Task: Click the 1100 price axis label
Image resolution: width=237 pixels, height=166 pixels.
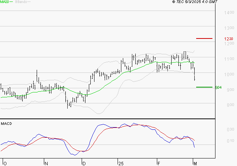Action: point(229,59)
